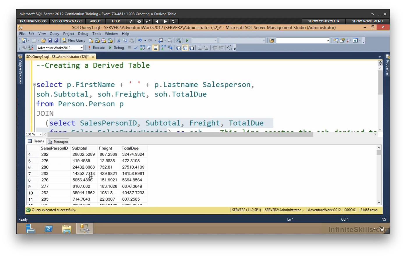Save the current query file
Image resolution: width=406 pixels, height=257 pixels.
pos(50,40)
